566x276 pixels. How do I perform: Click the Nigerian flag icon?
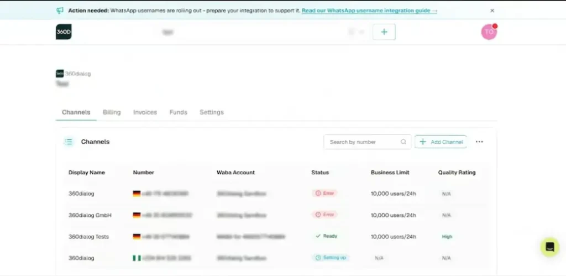tap(137, 258)
